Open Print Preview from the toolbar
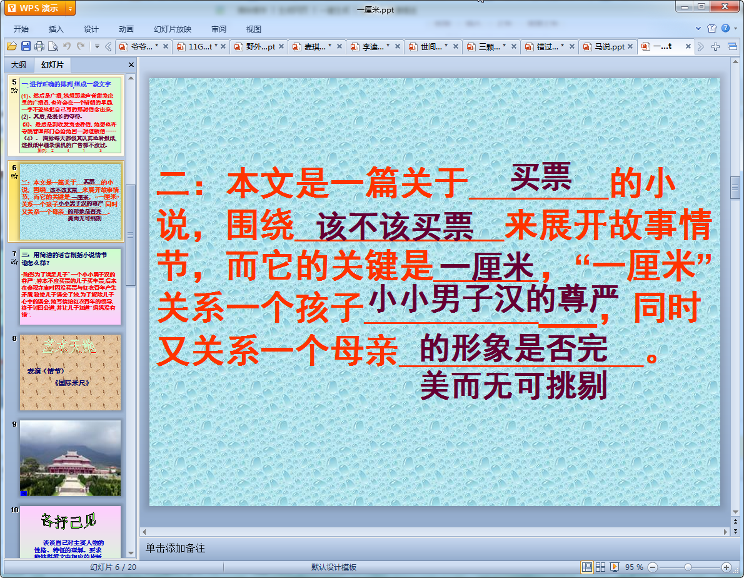 pos(53,46)
